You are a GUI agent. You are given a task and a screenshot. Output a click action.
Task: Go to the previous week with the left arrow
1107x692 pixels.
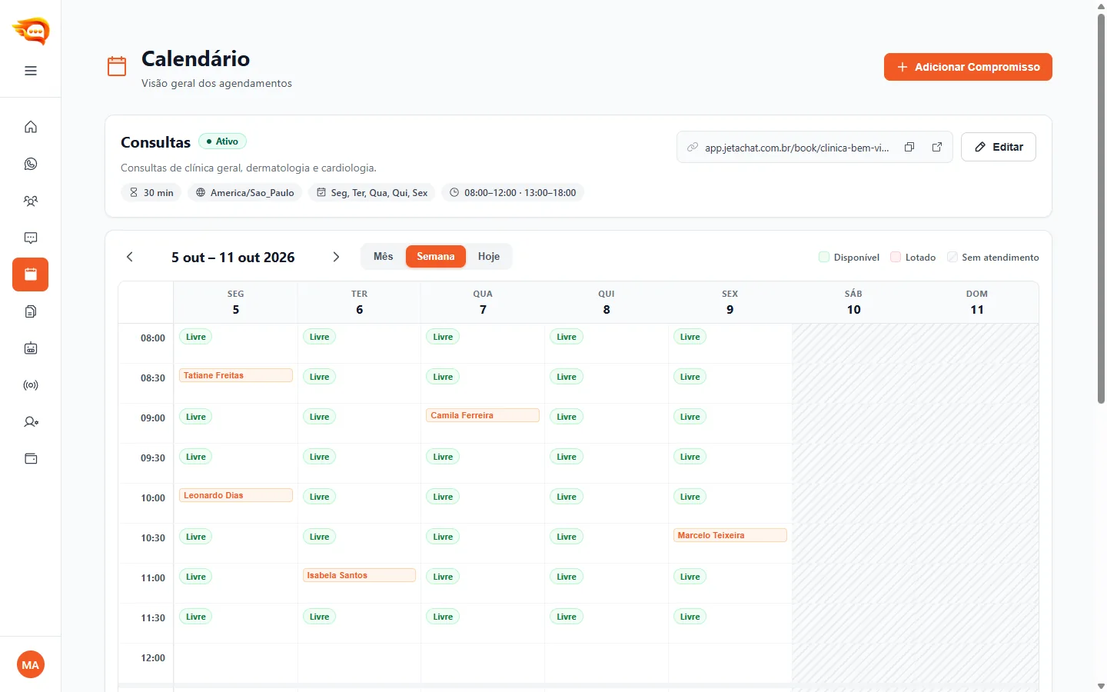pyautogui.click(x=130, y=257)
